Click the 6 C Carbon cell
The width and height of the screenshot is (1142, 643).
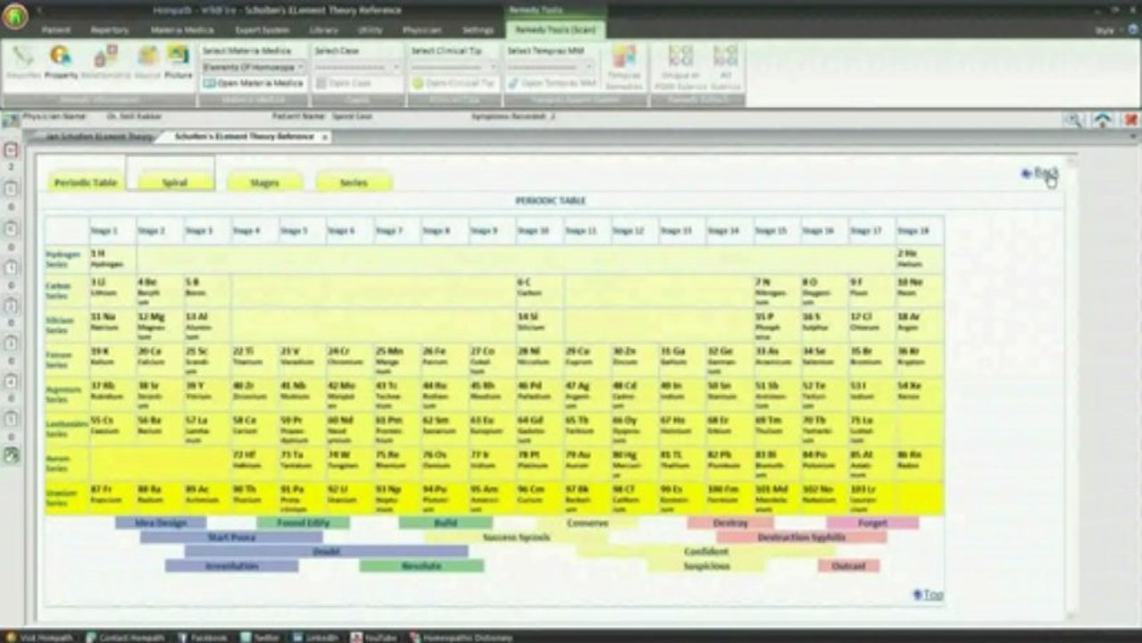[539, 291]
